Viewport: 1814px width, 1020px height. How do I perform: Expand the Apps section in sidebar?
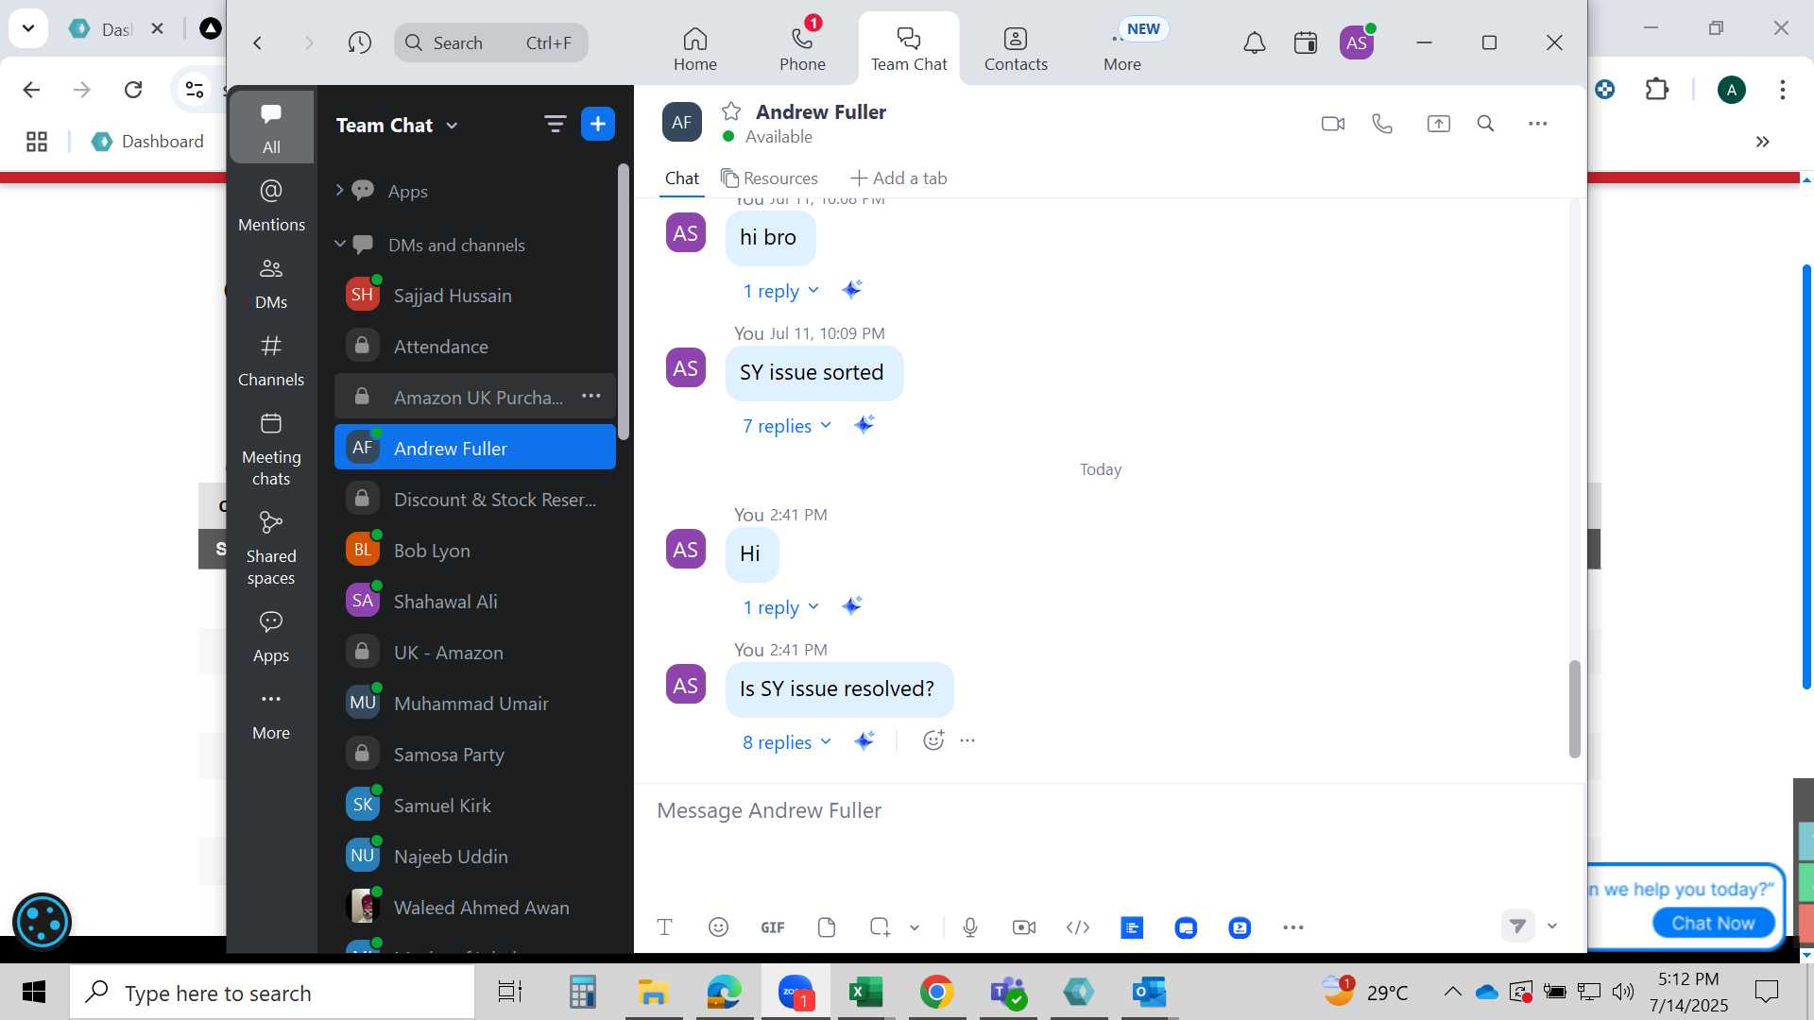(339, 190)
